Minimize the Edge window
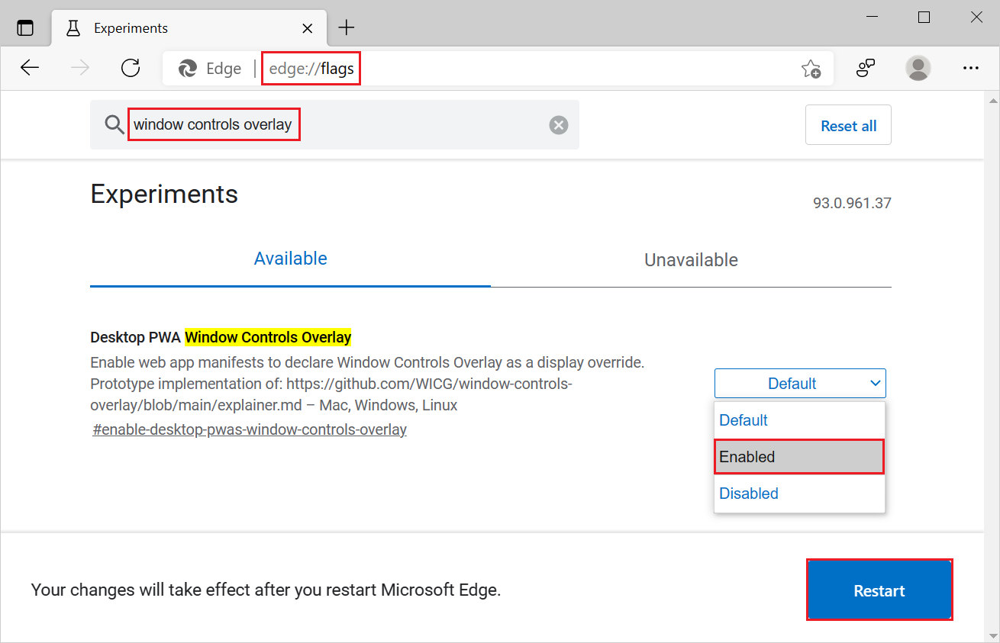Screen dimensions: 1000x643 point(872,18)
